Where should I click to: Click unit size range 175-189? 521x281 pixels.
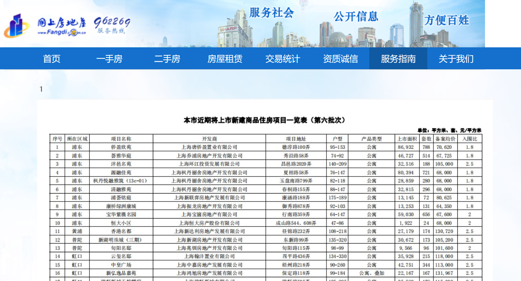[x=337, y=198]
